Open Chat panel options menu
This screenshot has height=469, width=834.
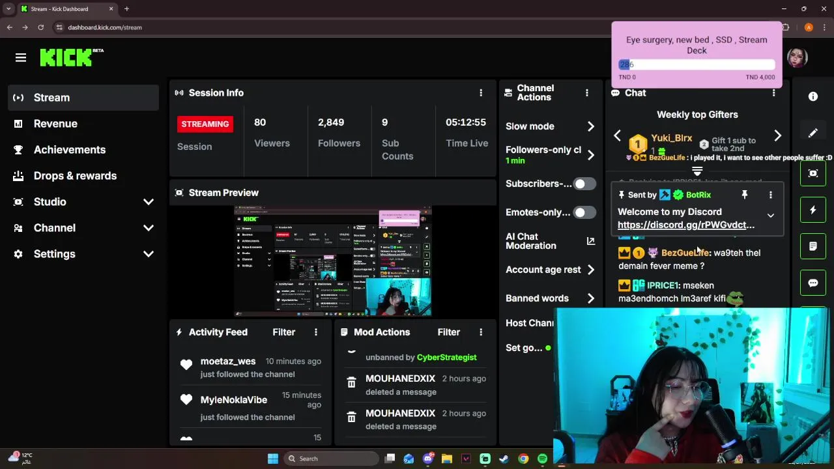click(773, 93)
